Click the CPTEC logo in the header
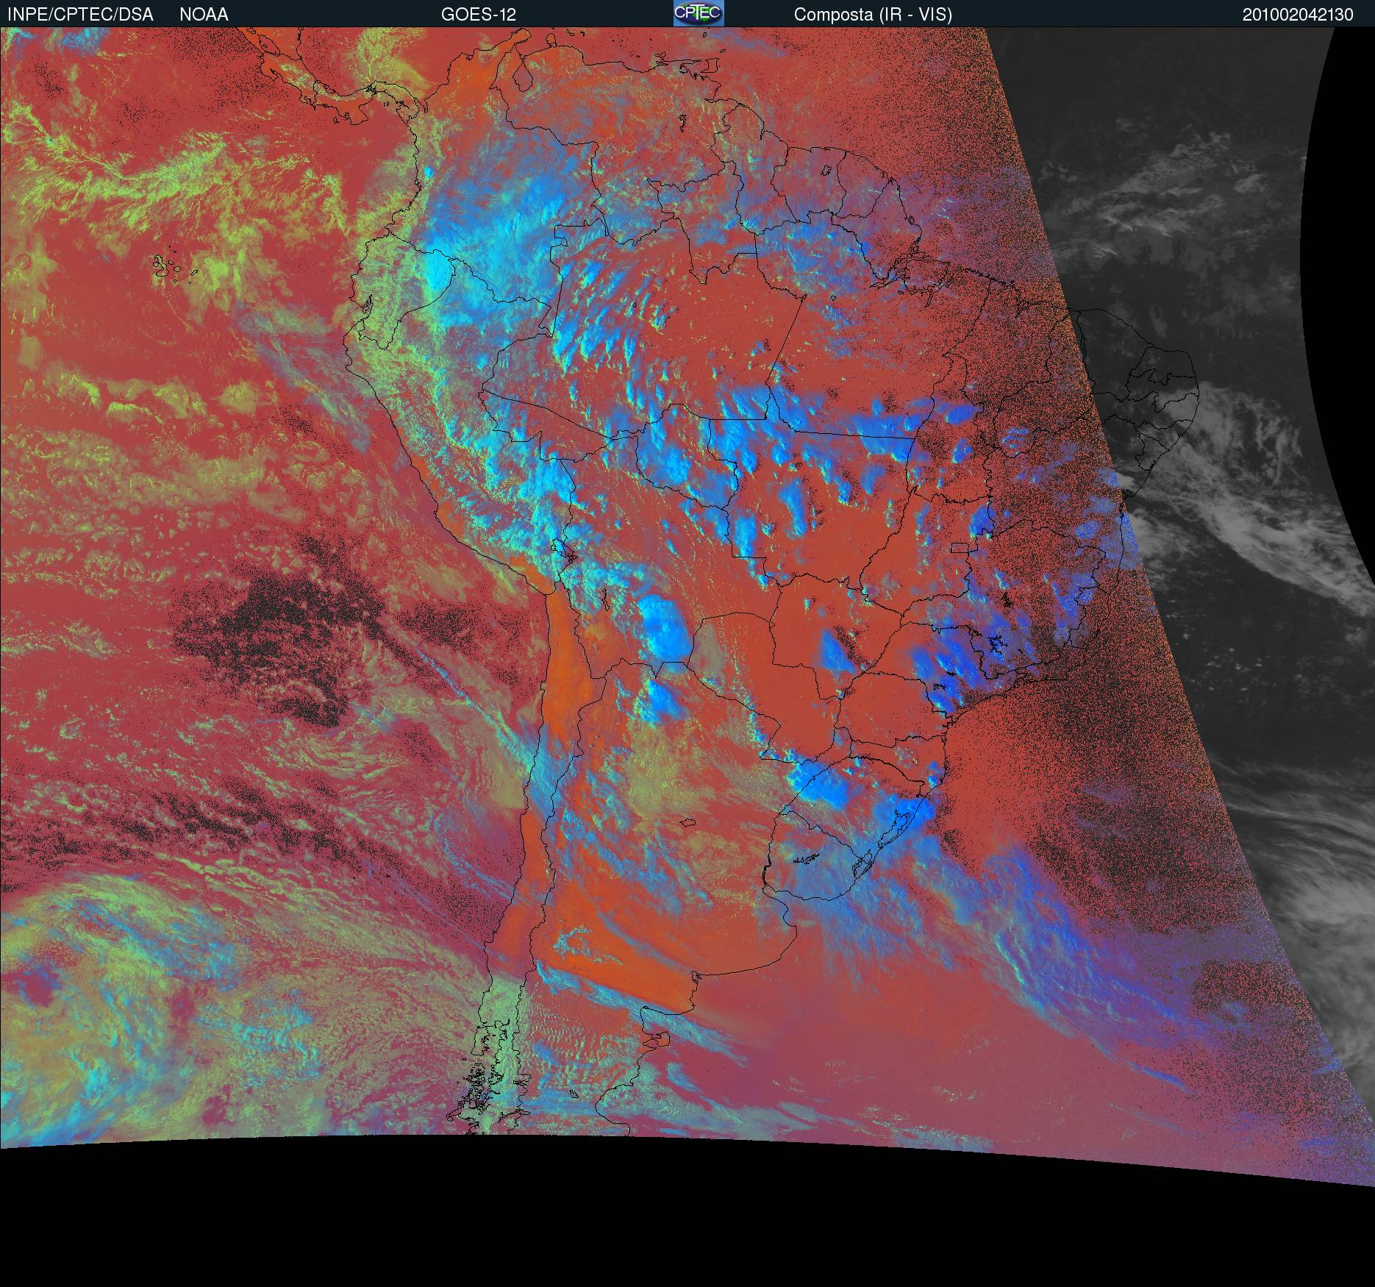 click(699, 13)
